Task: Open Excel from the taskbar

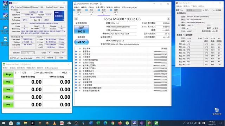Action: 98,123
